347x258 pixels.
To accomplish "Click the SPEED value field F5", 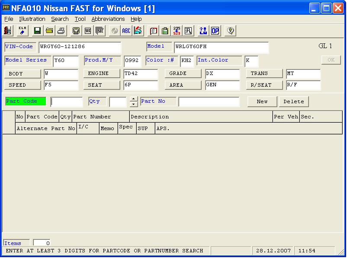I will click(61, 85).
